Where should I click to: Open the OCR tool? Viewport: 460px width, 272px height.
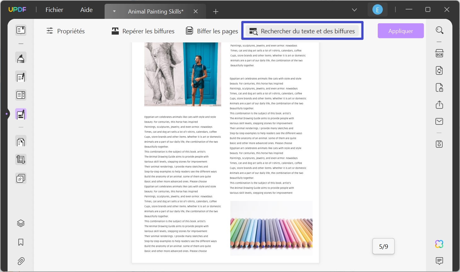(x=439, y=53)
